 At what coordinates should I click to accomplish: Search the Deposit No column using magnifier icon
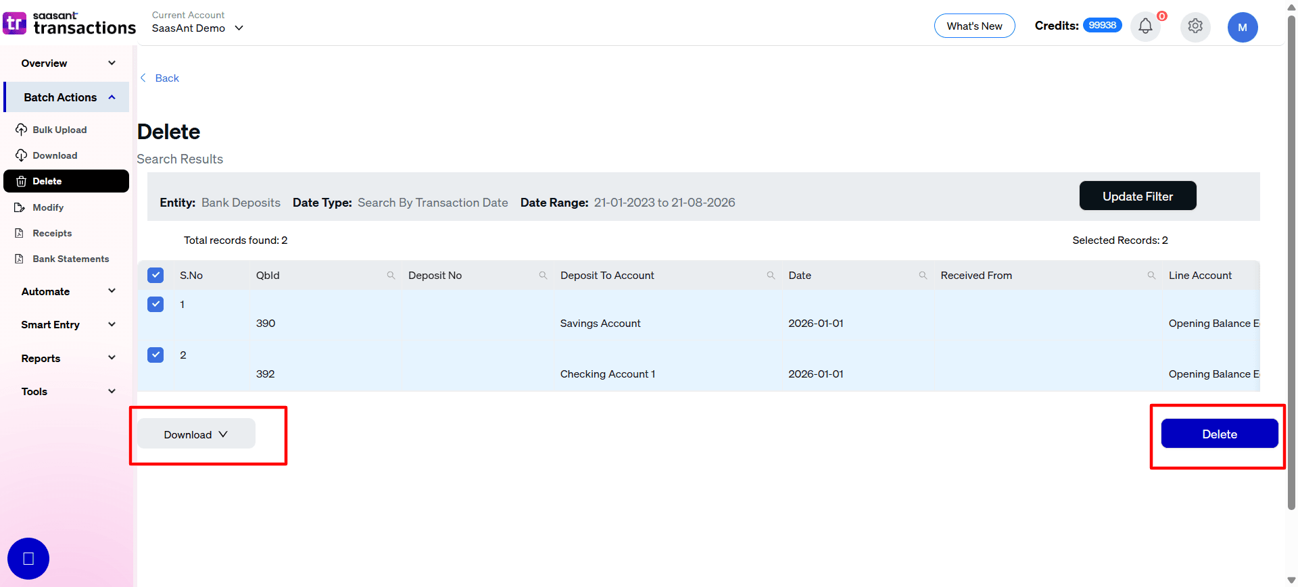[543, 276]
